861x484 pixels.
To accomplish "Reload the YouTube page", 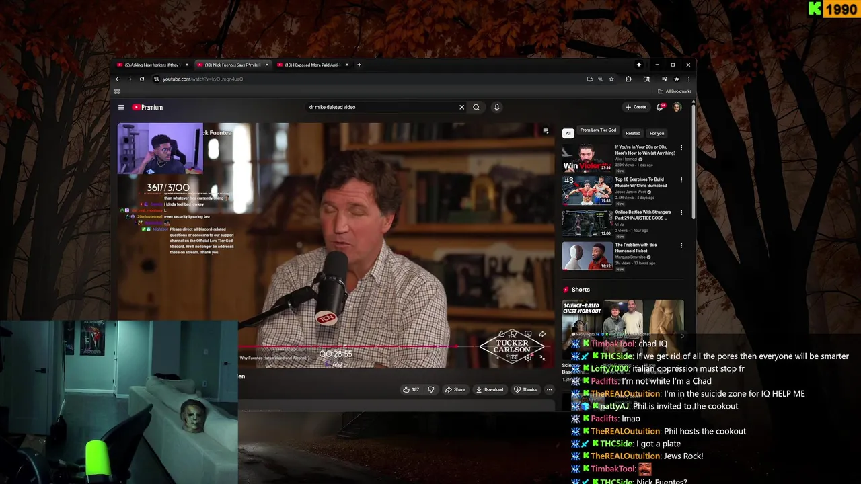I will tap(142, 79).
